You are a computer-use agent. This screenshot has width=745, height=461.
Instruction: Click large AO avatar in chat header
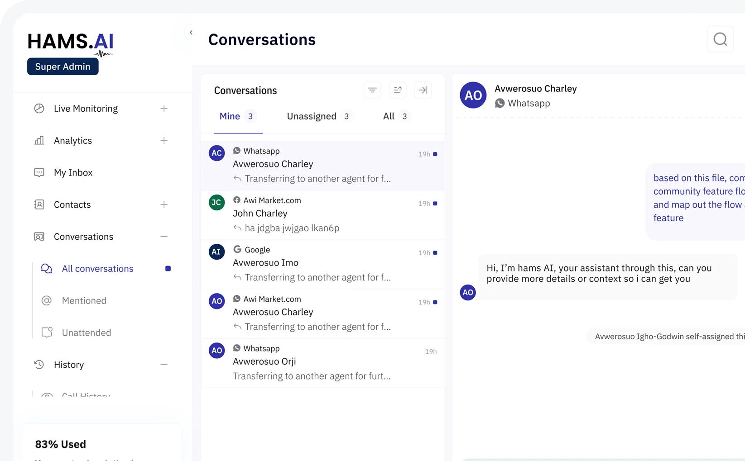[473, 95]
